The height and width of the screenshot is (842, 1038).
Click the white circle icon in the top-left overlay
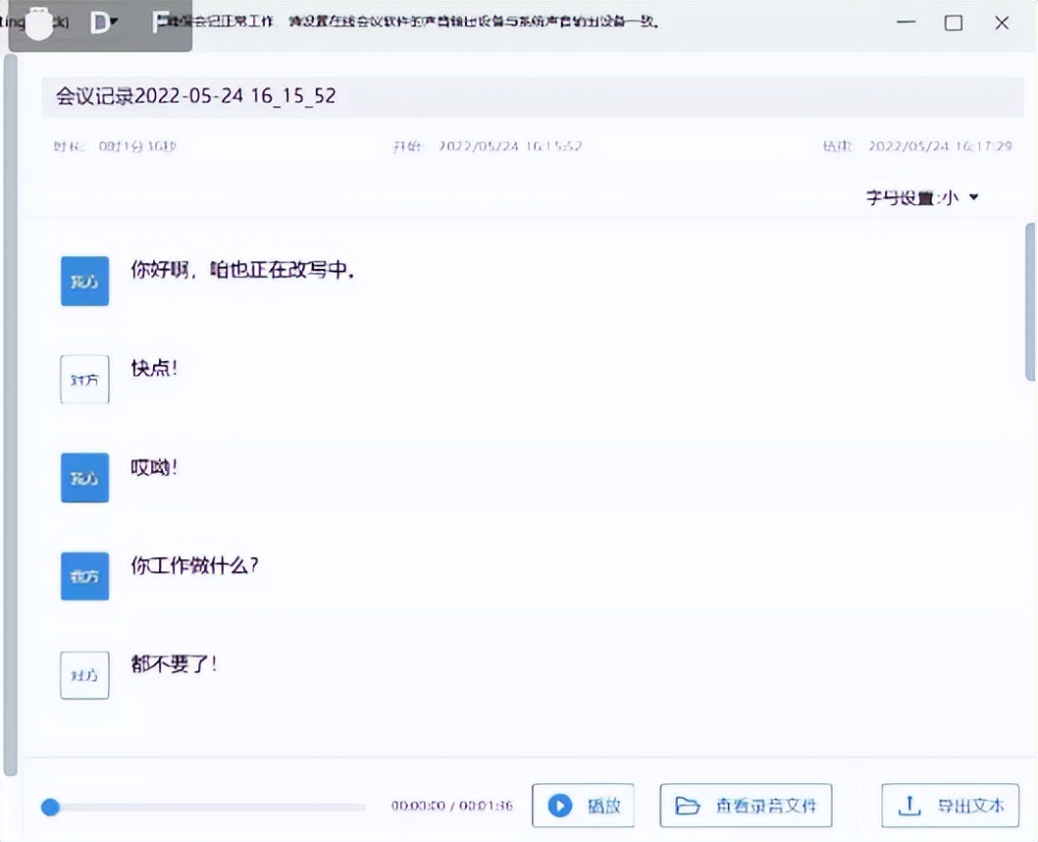point(39,25)
